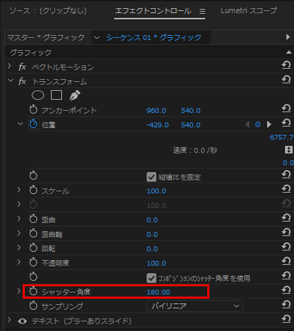Toggle the コンポジションのシャッター角度を使用 checkbox
This screenshot has width=294, height=331.
151,278
